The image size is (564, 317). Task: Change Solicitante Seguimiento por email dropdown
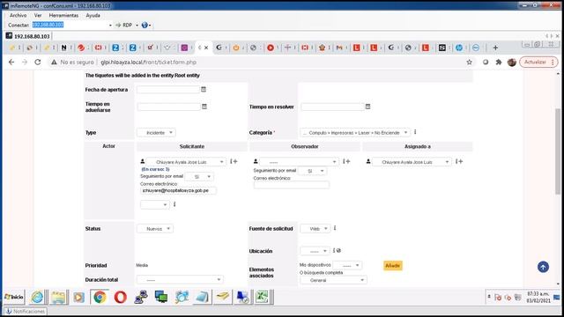coord(199,177)
